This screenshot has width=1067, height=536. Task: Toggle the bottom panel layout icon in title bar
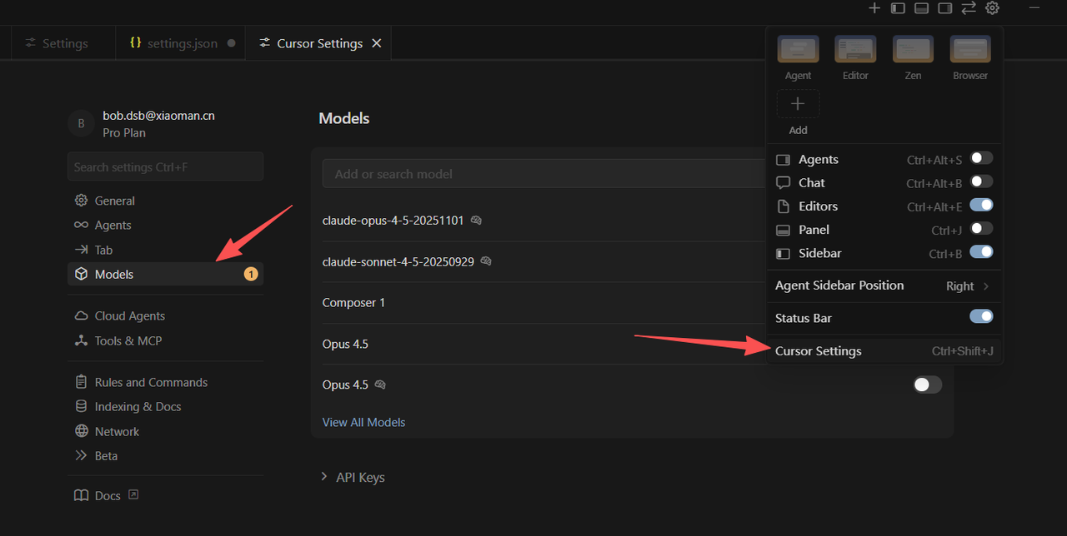(x=921, y=8)
